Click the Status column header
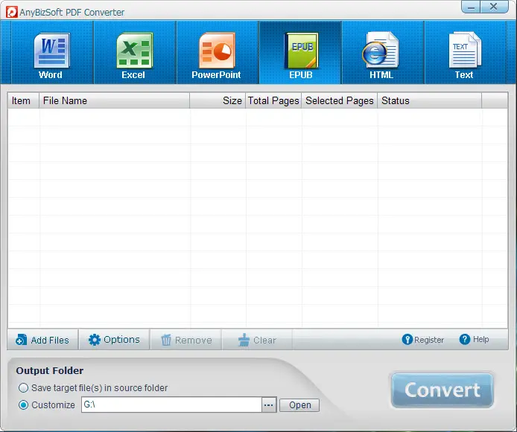The height and width of the screenshot is (432, 517). [x=430, y=100]
